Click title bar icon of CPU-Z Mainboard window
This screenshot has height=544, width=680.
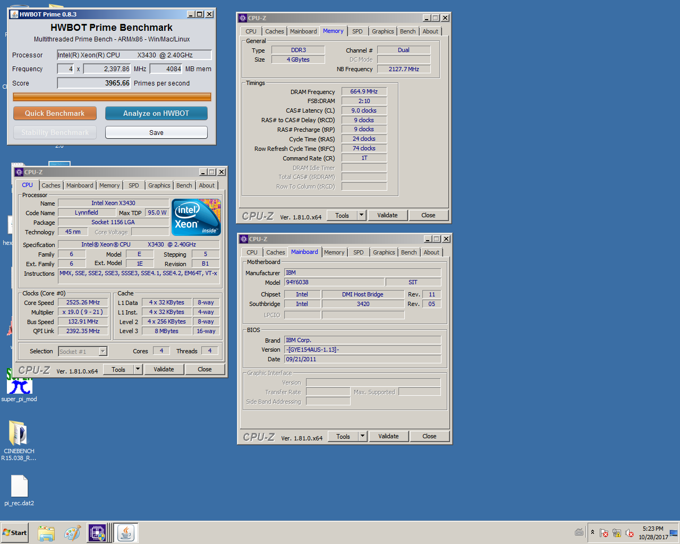[x=244, y=239]
